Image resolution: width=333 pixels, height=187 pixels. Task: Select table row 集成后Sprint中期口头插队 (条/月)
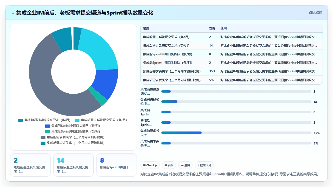tap(232, 63)
